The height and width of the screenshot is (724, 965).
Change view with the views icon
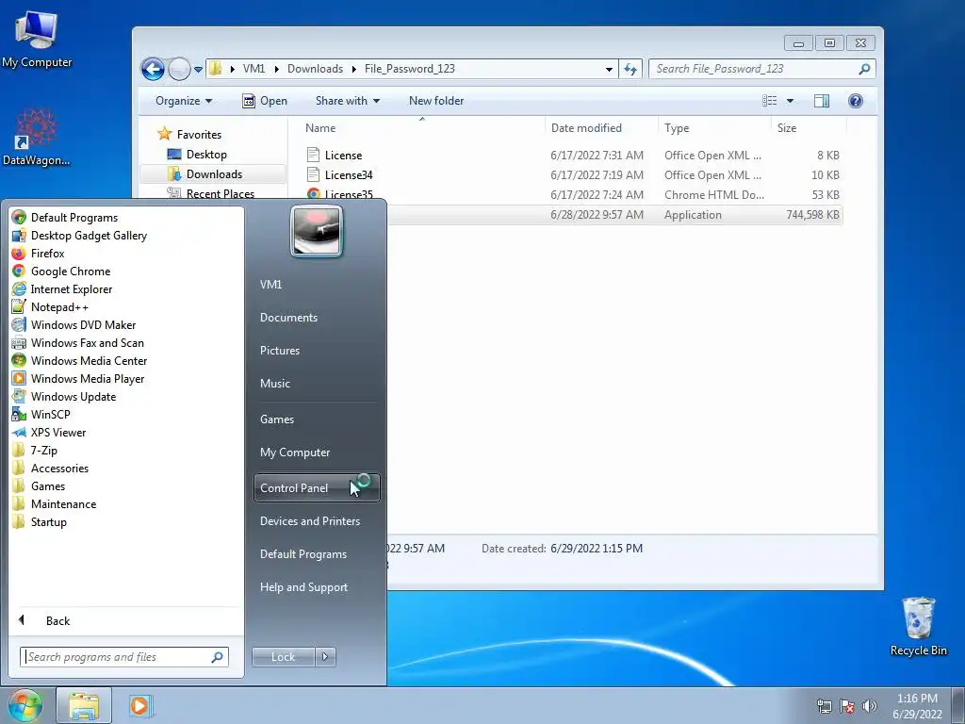[769, 101]
